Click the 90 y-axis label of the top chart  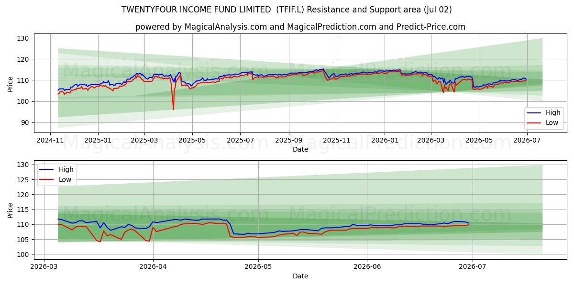point(25,122)
